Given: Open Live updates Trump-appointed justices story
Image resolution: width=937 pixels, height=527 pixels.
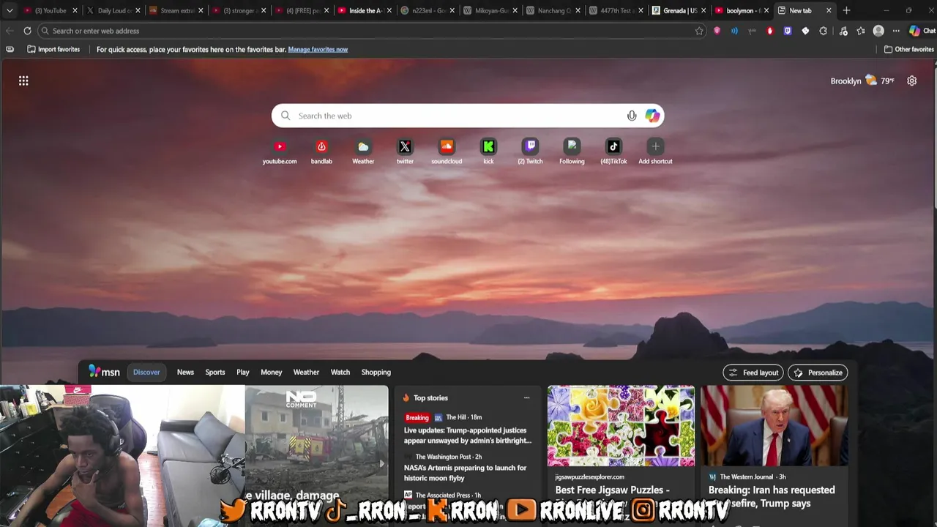Looking at the screenshot, I should click(x=468, y=436).
